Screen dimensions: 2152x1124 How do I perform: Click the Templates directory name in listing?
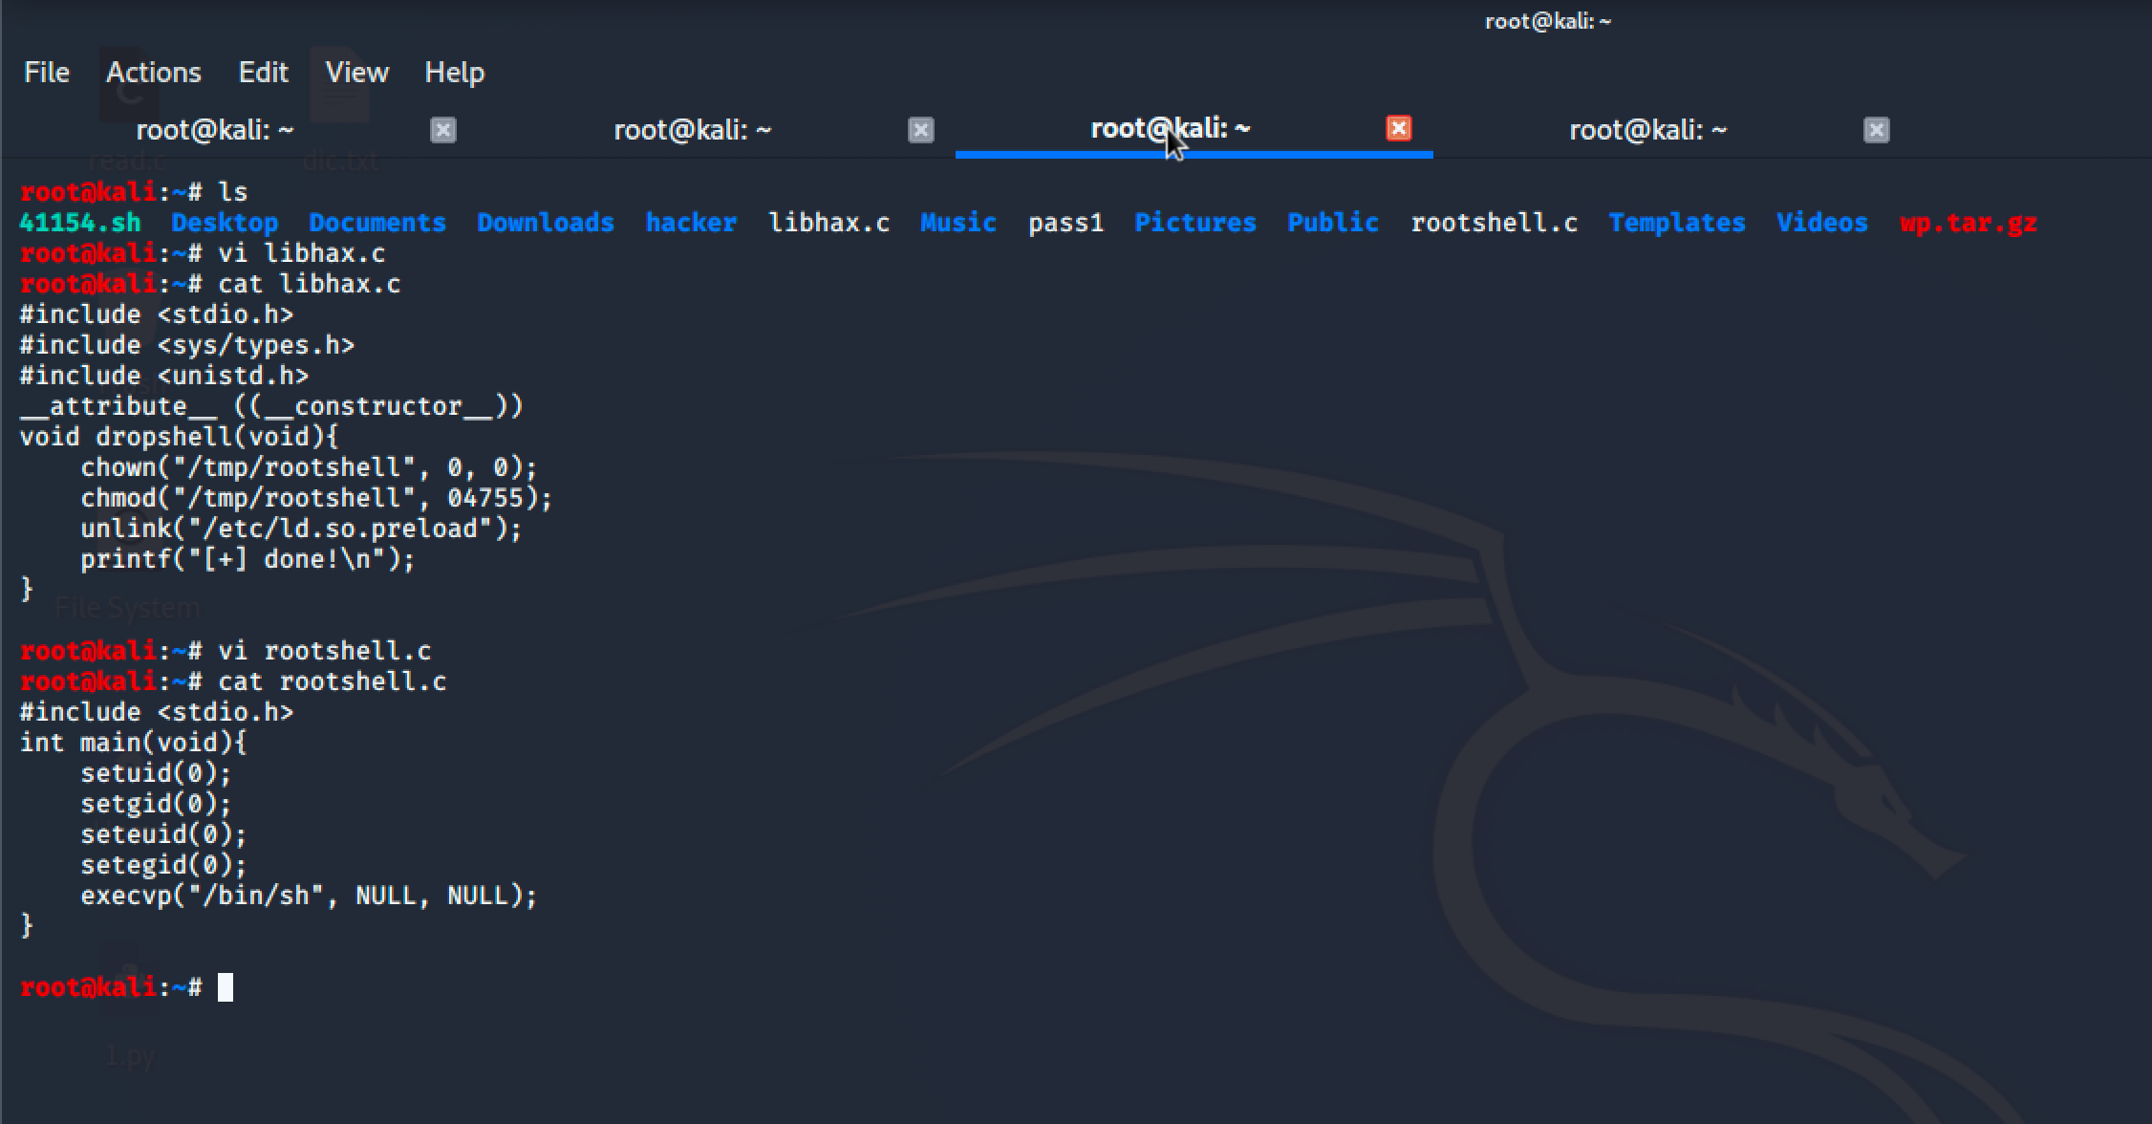coord(1676,223)
